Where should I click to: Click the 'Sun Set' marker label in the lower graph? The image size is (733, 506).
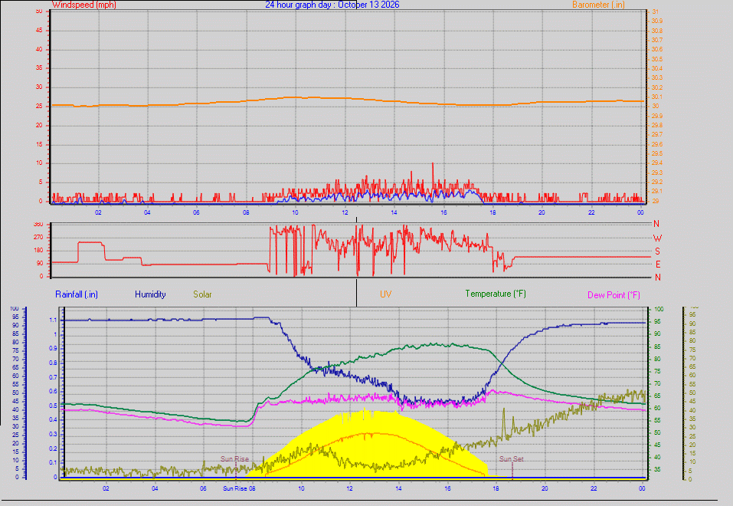pyautogui.click(x=512, y=458)
